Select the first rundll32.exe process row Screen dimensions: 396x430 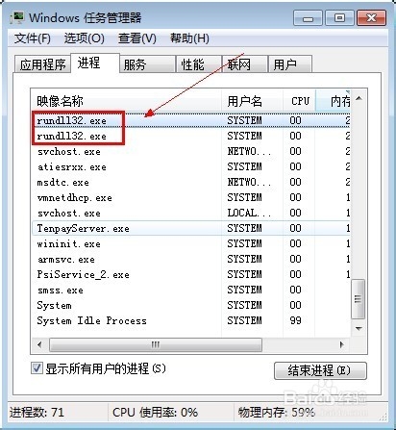pyautogui.click(x=191, y=120)
